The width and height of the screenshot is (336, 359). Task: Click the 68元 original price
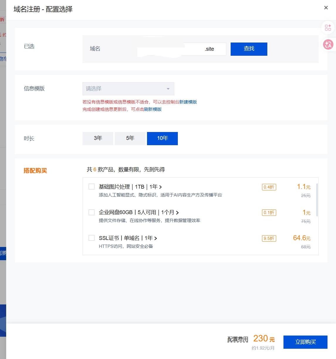click(305, 247)
